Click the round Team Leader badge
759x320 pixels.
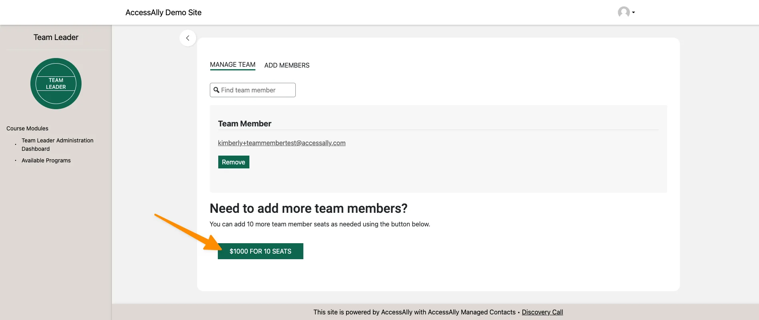(56, 84)
